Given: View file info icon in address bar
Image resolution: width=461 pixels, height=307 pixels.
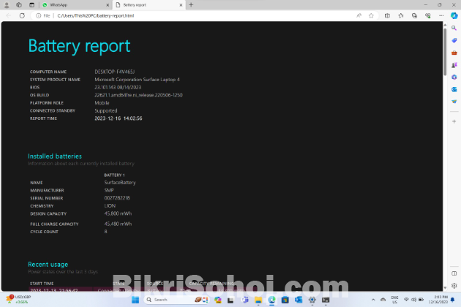Looking at the screenshot, I should click(x=38, y=15).
